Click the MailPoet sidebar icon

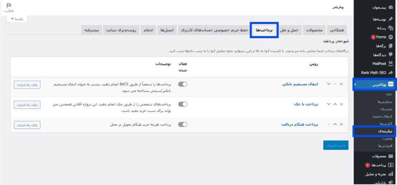pos(390,64)
